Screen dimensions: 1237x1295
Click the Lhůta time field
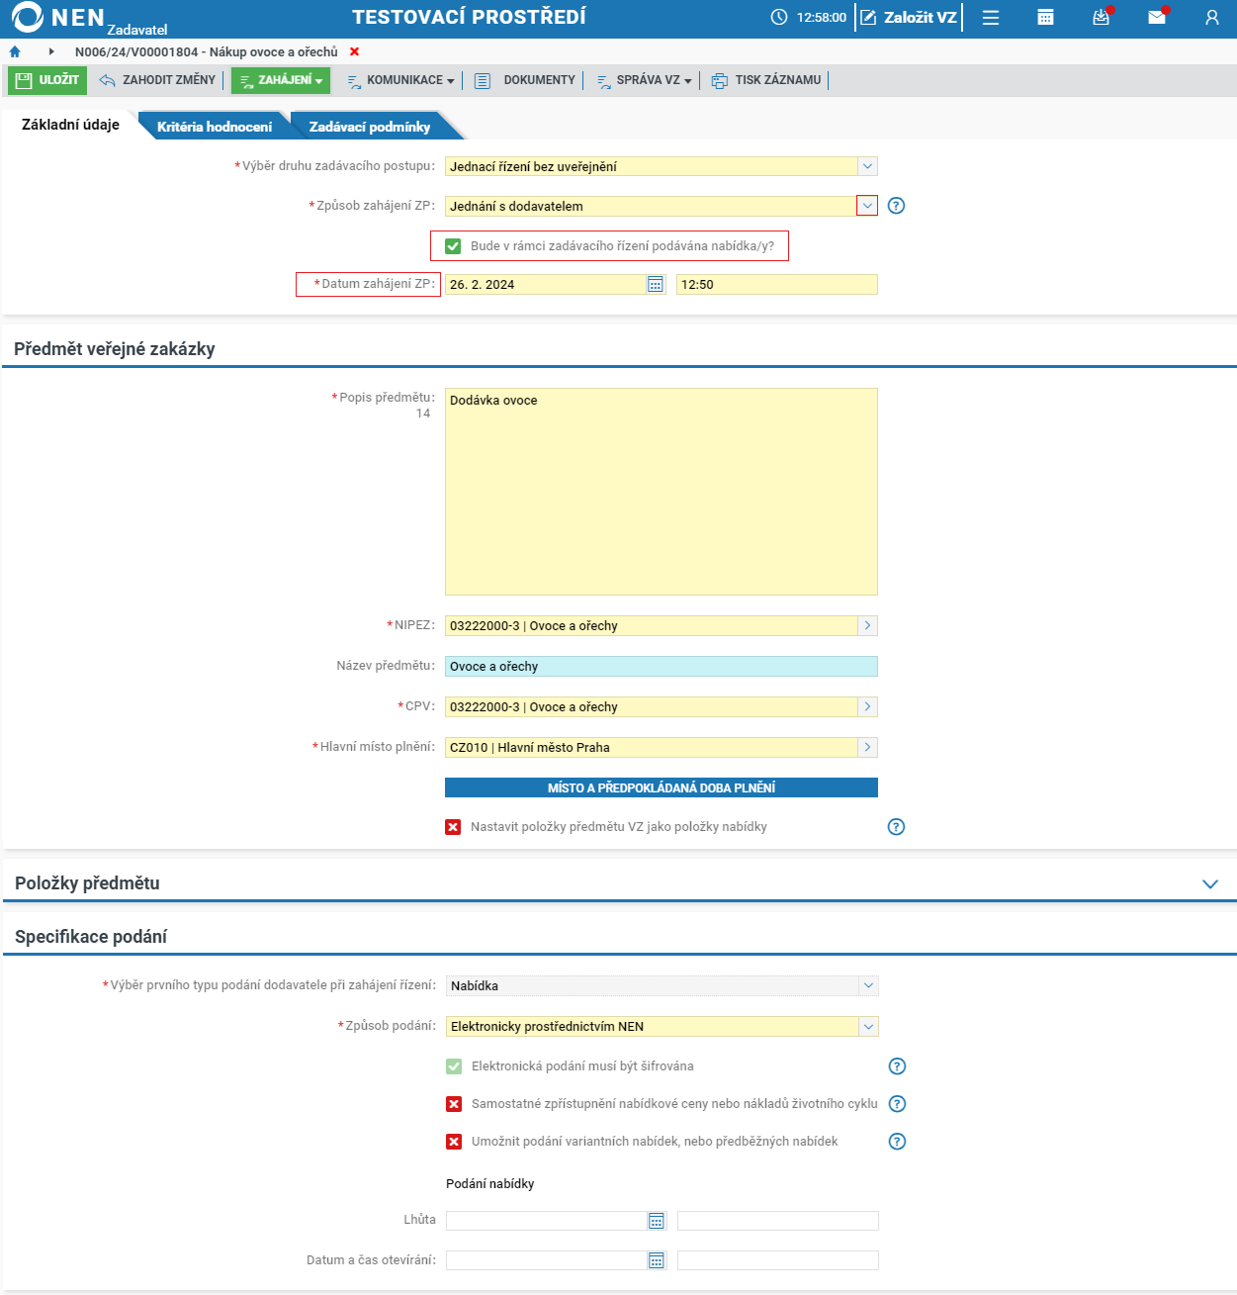coord(778,1221)
